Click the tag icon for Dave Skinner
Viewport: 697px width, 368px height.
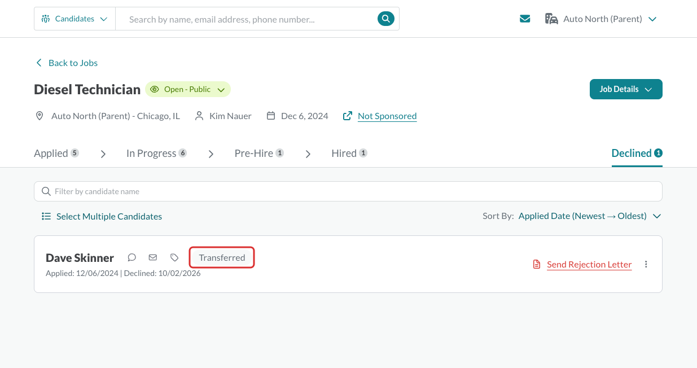point(174,257)
